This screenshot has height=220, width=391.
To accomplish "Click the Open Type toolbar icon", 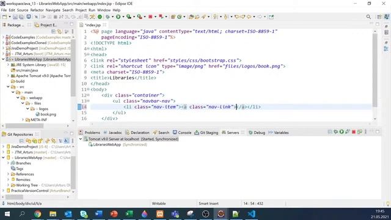I will 191,16.
